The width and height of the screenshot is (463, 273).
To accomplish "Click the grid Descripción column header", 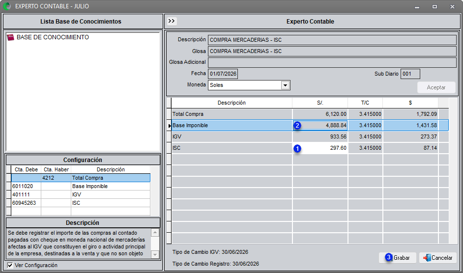I will pos(232,103).
